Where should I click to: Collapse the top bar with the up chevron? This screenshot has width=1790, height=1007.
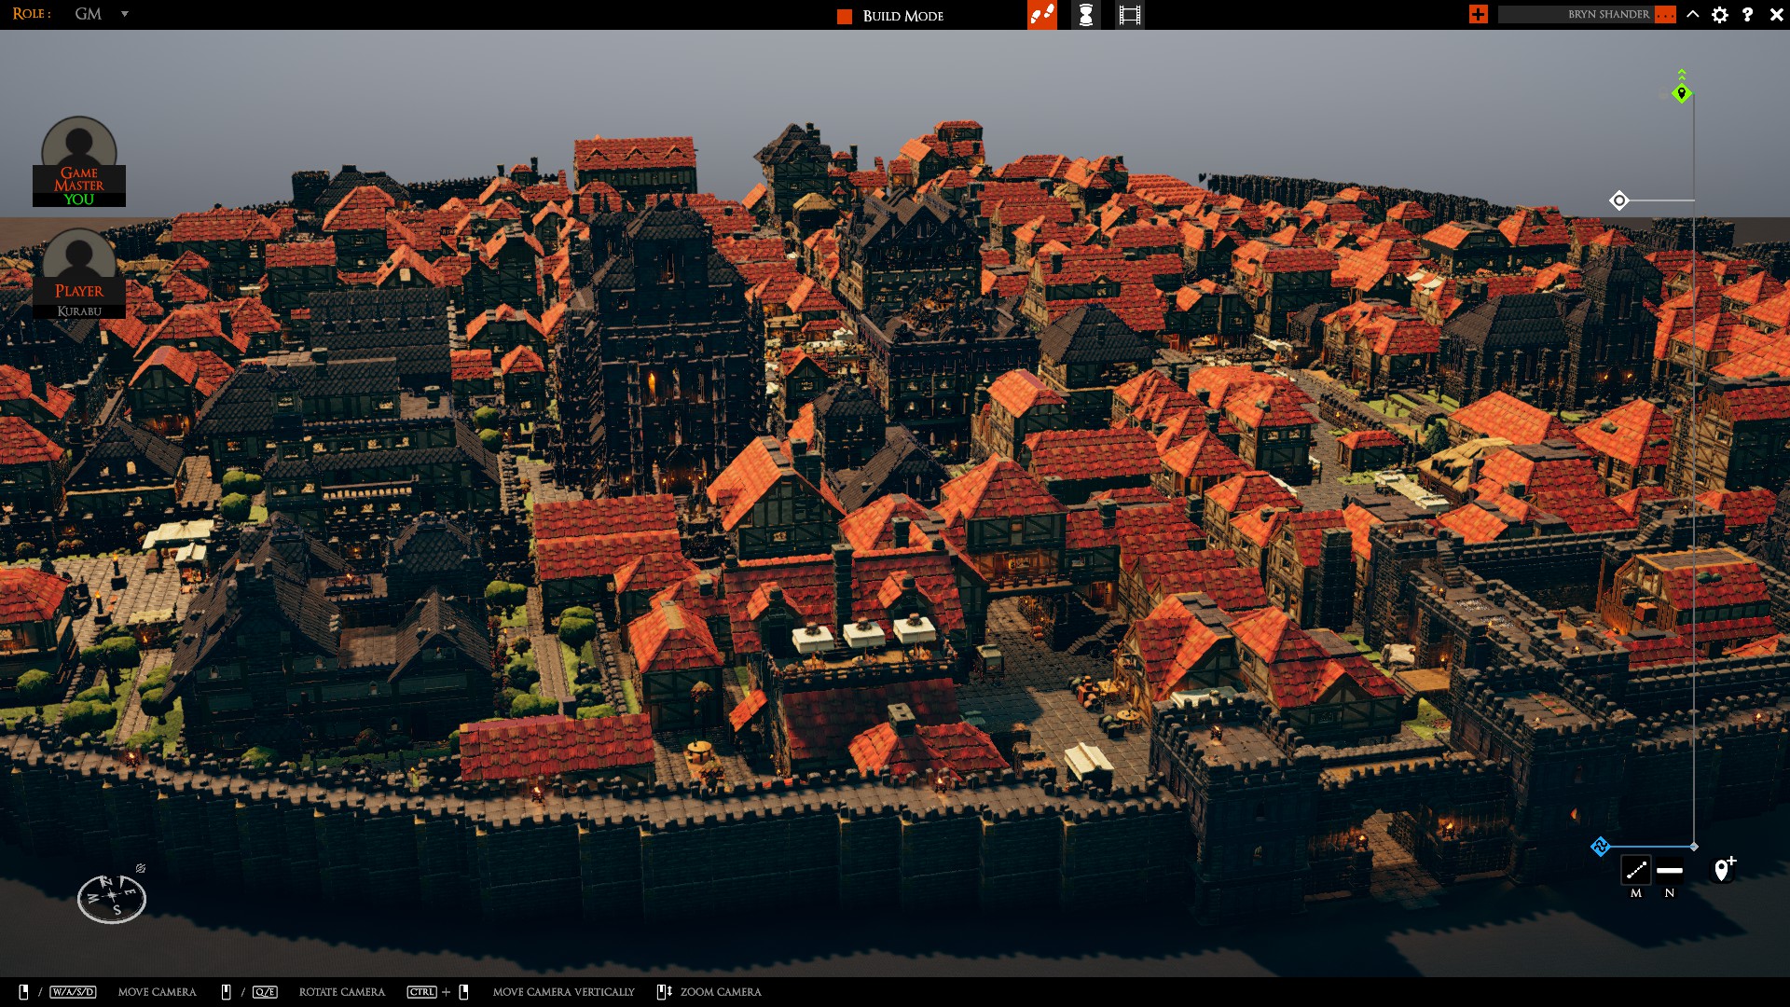pos(1693,14)
